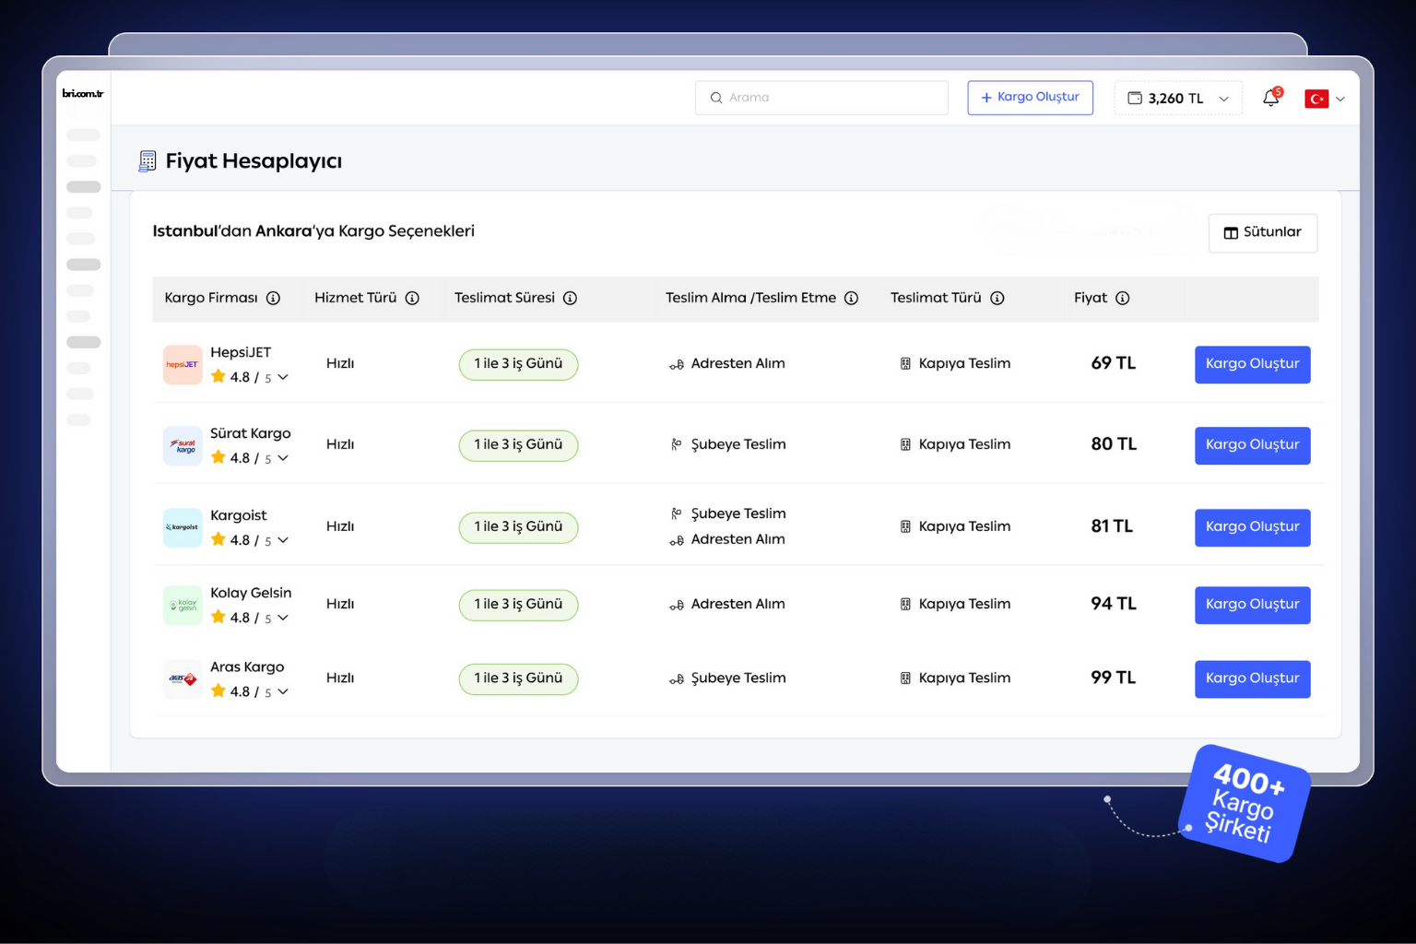Click the bri.com.tr logo
This screenshot has height=944, width=1416.
[83, 93]
